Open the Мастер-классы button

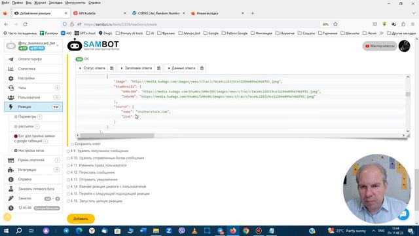click(380, 46)
